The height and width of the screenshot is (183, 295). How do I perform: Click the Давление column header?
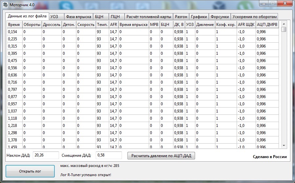[205, 25]
